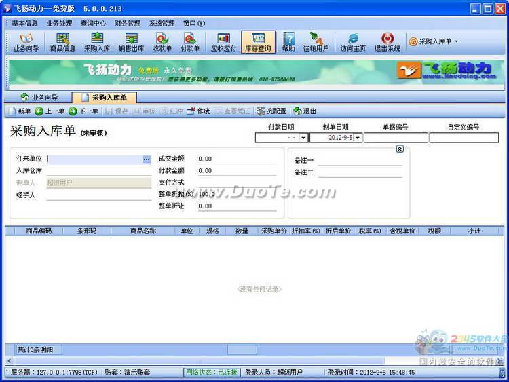Click the 成交金额 value field
The width and height of the screenshot is (509, 382).
[238, 159]
